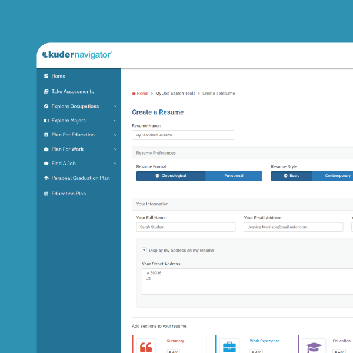The image size is (353, 353).
Task: Click the Education Plan sidebar icon
Action: point(46,194)
